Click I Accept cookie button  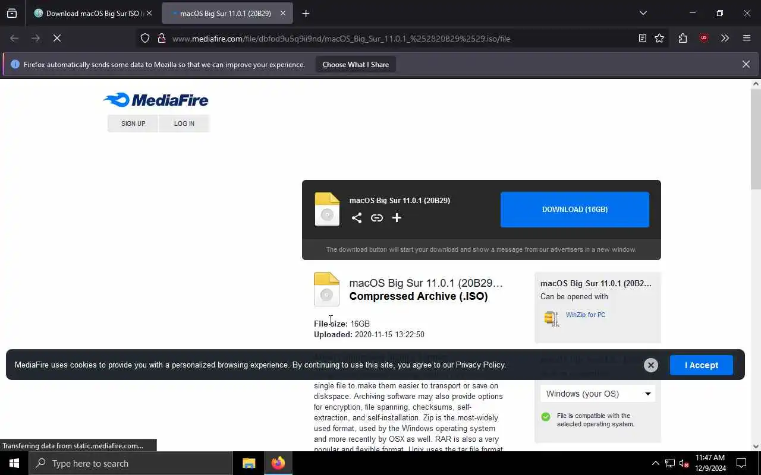point(702,365)
